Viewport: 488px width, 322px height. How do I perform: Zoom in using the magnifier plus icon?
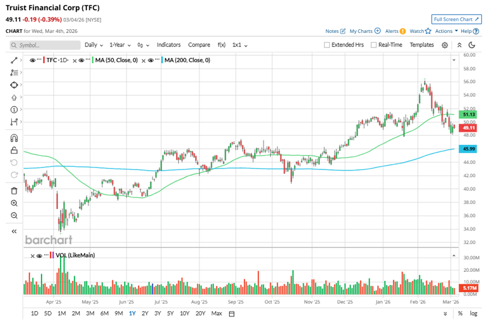tap(14, 203)
